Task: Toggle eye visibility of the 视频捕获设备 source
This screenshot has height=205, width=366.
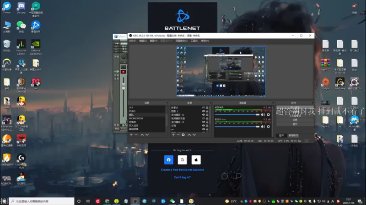Action: (x=203, y=118)
